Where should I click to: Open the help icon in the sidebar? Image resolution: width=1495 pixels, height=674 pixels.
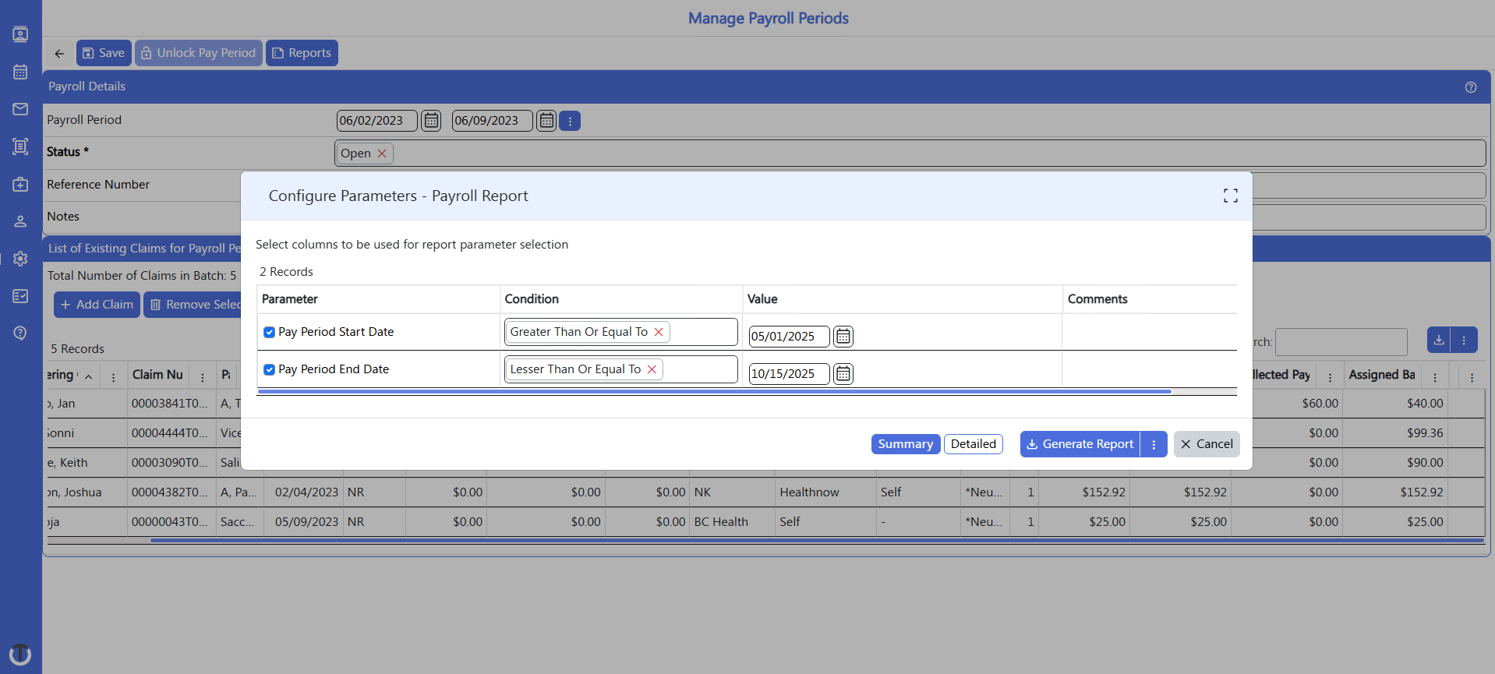click(20, 333)
